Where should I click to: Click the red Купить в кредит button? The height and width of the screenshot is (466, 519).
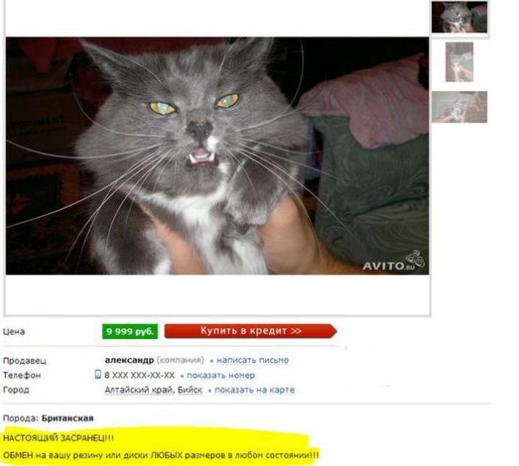point(251,331)
